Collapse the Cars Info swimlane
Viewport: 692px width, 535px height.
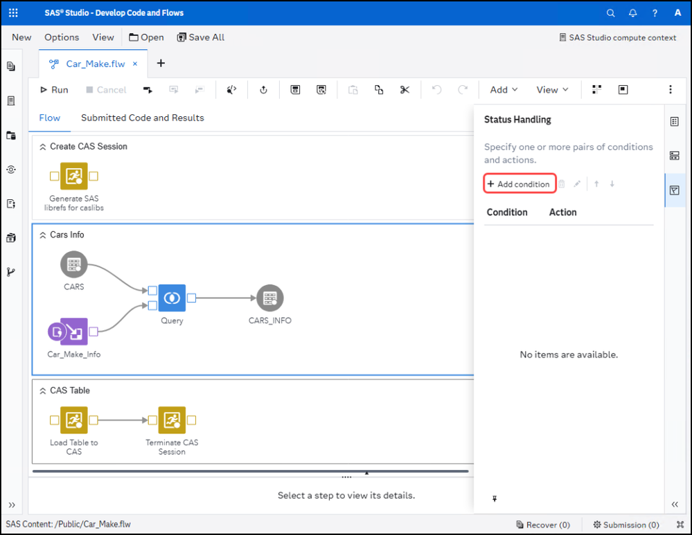coord(43,235)
